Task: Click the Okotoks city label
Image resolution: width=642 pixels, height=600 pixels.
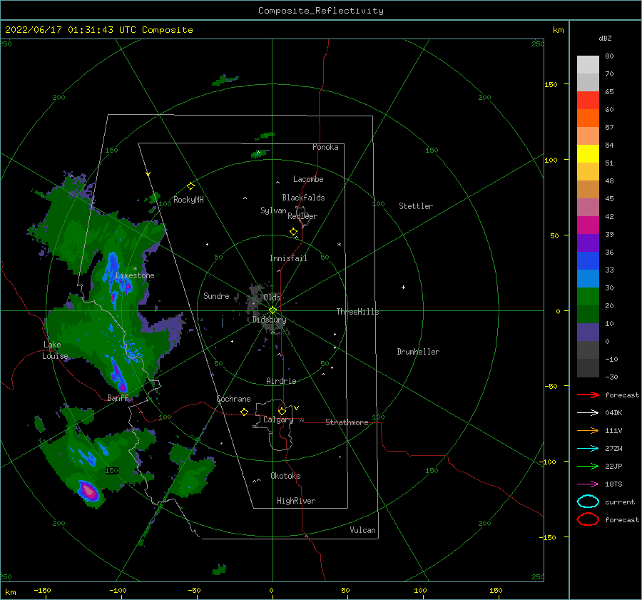Action: [x=285, y=476]
